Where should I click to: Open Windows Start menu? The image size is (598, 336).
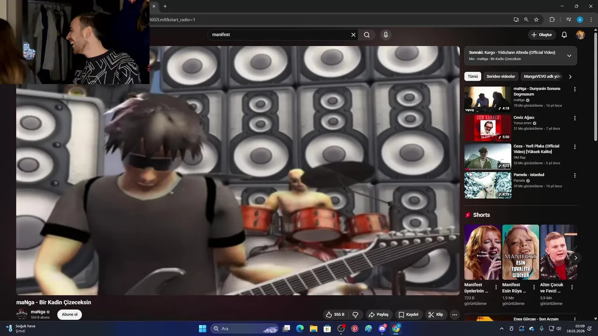click(x=202, y=329)
